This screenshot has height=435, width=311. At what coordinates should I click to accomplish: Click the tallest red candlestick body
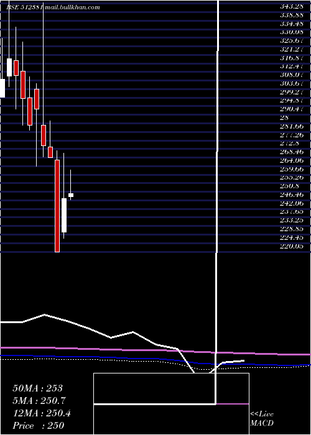57,206
